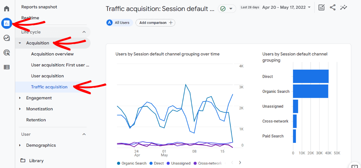This screenshot has width=361, height=168.
Task: Click the Add comparison button
Action: (155, 23)
